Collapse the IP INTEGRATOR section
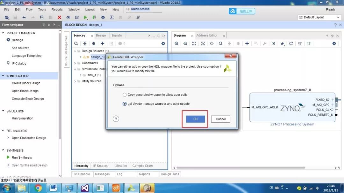The width and height of the screenshot is (344, 193). point(3,76)
